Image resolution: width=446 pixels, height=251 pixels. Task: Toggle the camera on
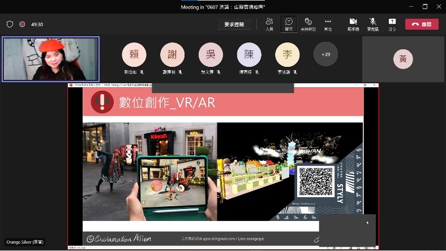coord(353,24)
